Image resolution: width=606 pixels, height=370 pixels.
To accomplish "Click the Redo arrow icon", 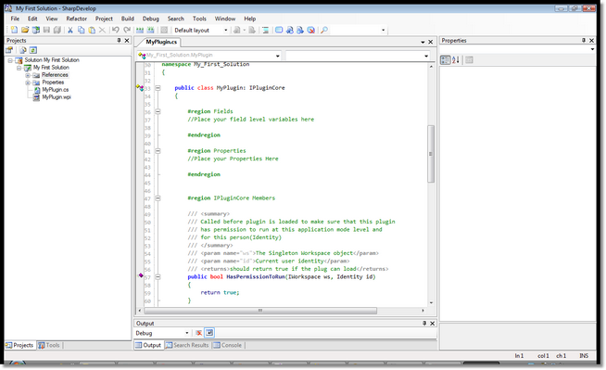I will click(x=127, y=30).
